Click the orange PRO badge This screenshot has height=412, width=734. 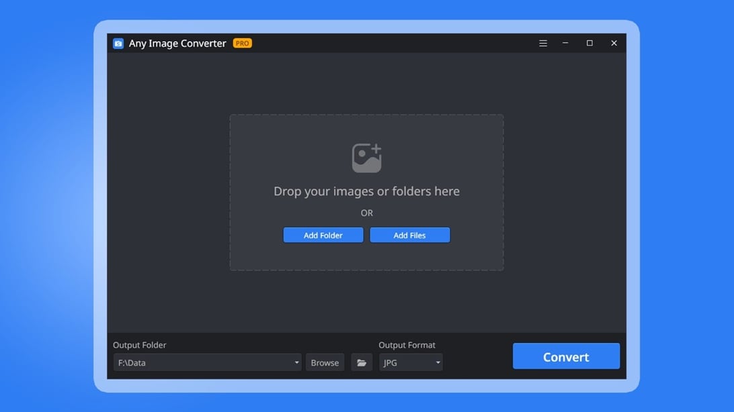click(x=242, y=42)
